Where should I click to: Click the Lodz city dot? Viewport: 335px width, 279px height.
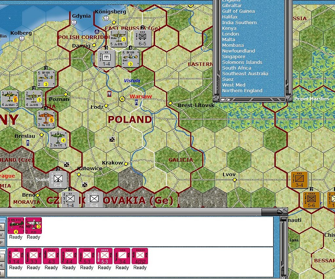(106, 106)
